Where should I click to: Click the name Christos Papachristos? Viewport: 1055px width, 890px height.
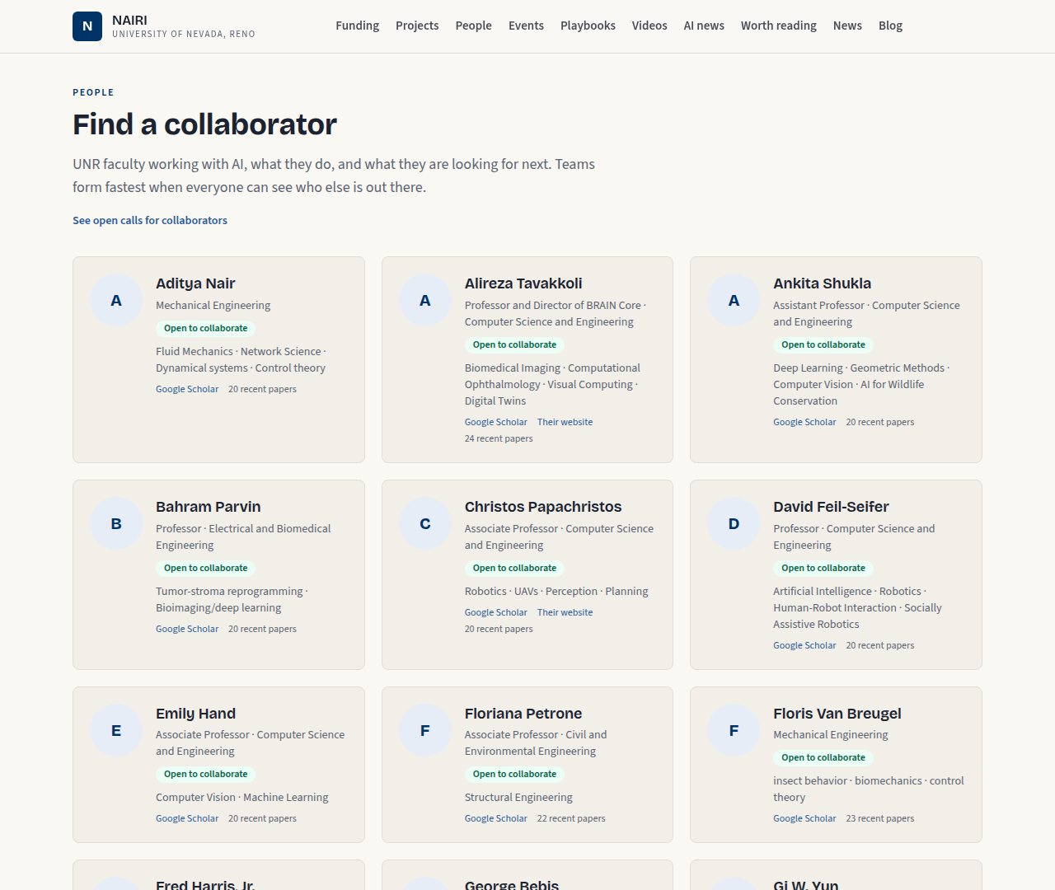tap(543, 507)
